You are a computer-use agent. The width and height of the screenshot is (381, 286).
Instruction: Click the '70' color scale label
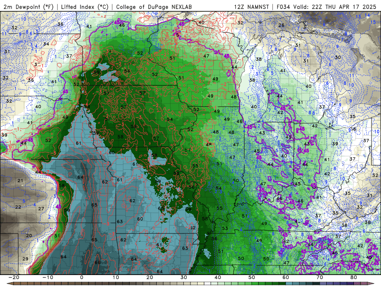pyautogui.click(x=320, y=277)
